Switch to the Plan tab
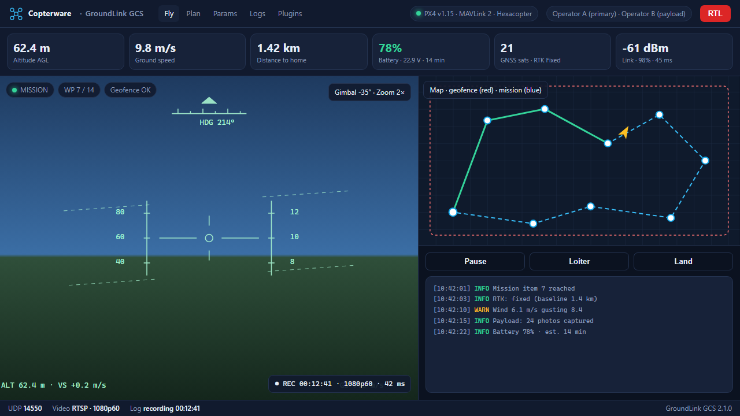 point(193,14)
